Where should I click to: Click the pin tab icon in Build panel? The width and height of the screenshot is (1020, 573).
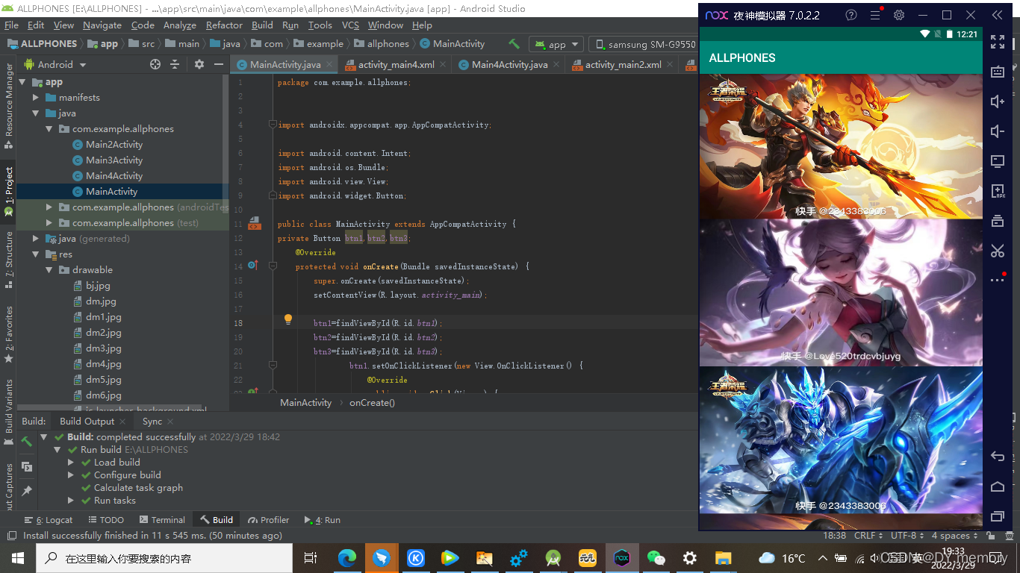click(27, 491)
